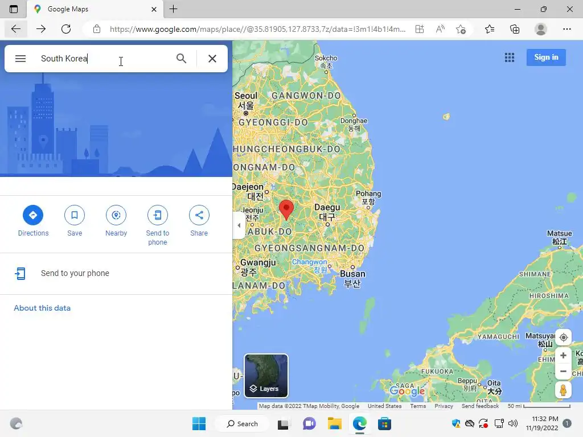
Task: Enable Read aloud in address bar
Action: (440, 29)
